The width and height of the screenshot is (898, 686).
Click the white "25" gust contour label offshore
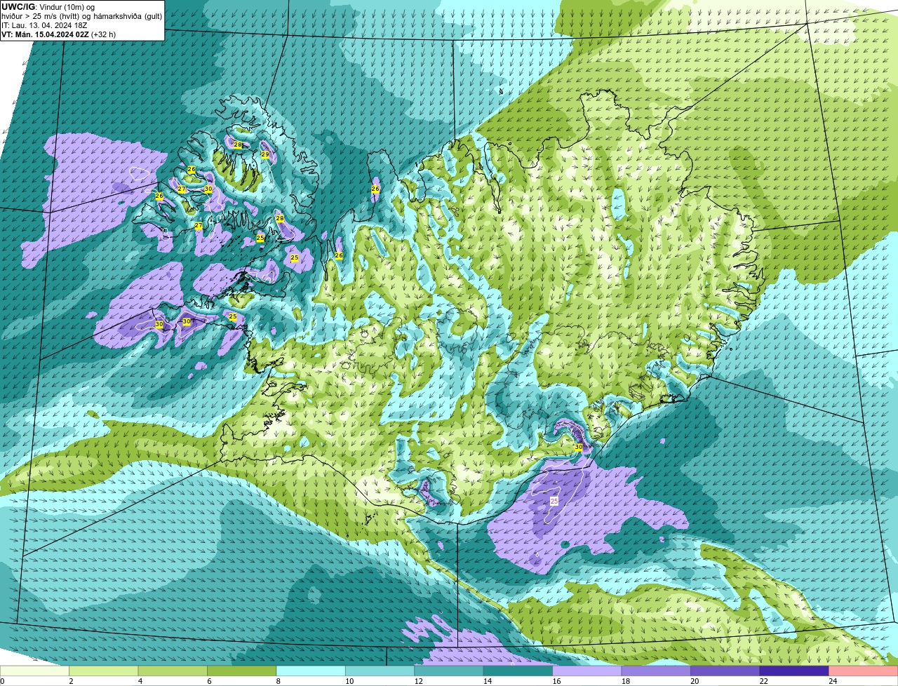click(554, 501)
